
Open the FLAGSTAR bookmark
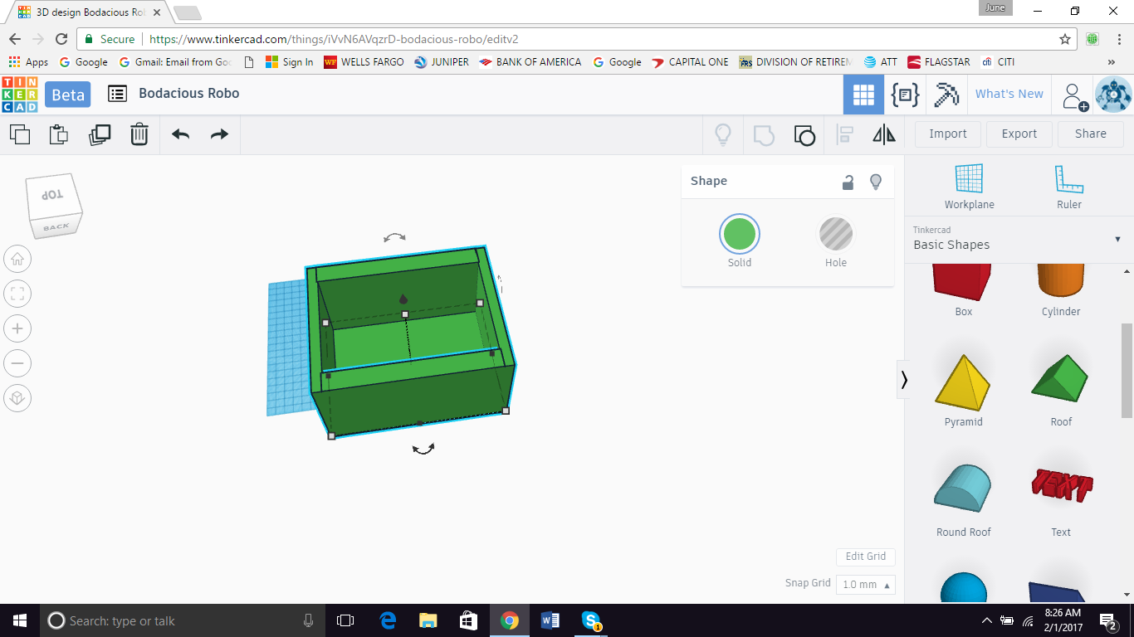(940, 62)
